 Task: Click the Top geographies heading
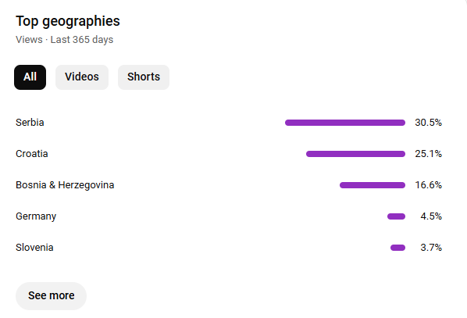(x=68, y=21)
